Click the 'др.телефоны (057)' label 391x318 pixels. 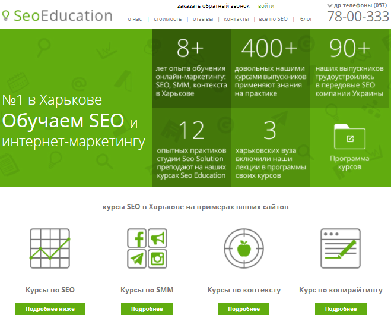click(x=361, y=5)
